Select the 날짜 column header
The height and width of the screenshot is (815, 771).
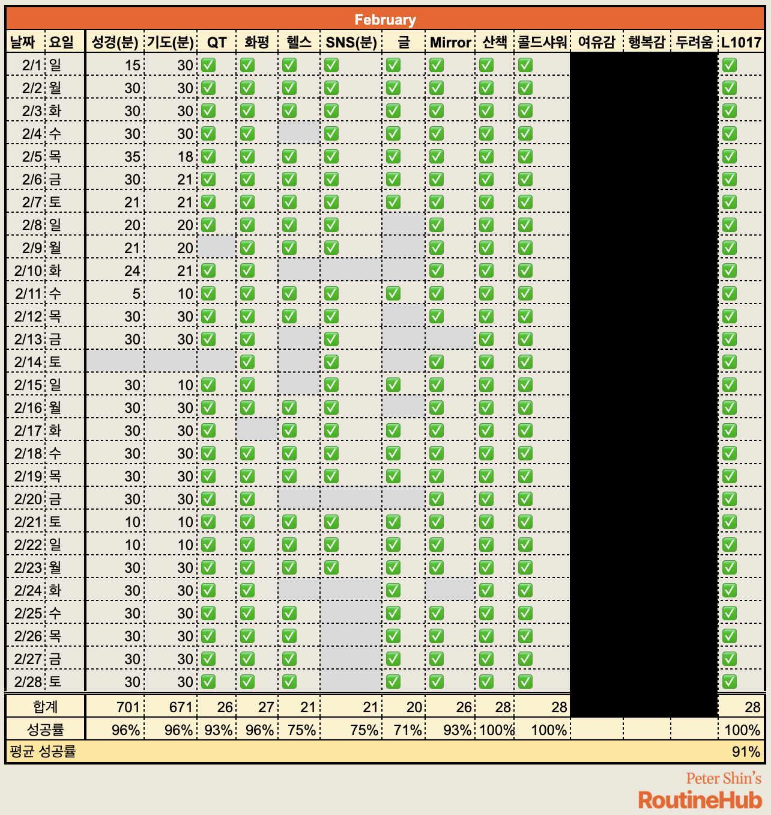(x=25, y=42)
